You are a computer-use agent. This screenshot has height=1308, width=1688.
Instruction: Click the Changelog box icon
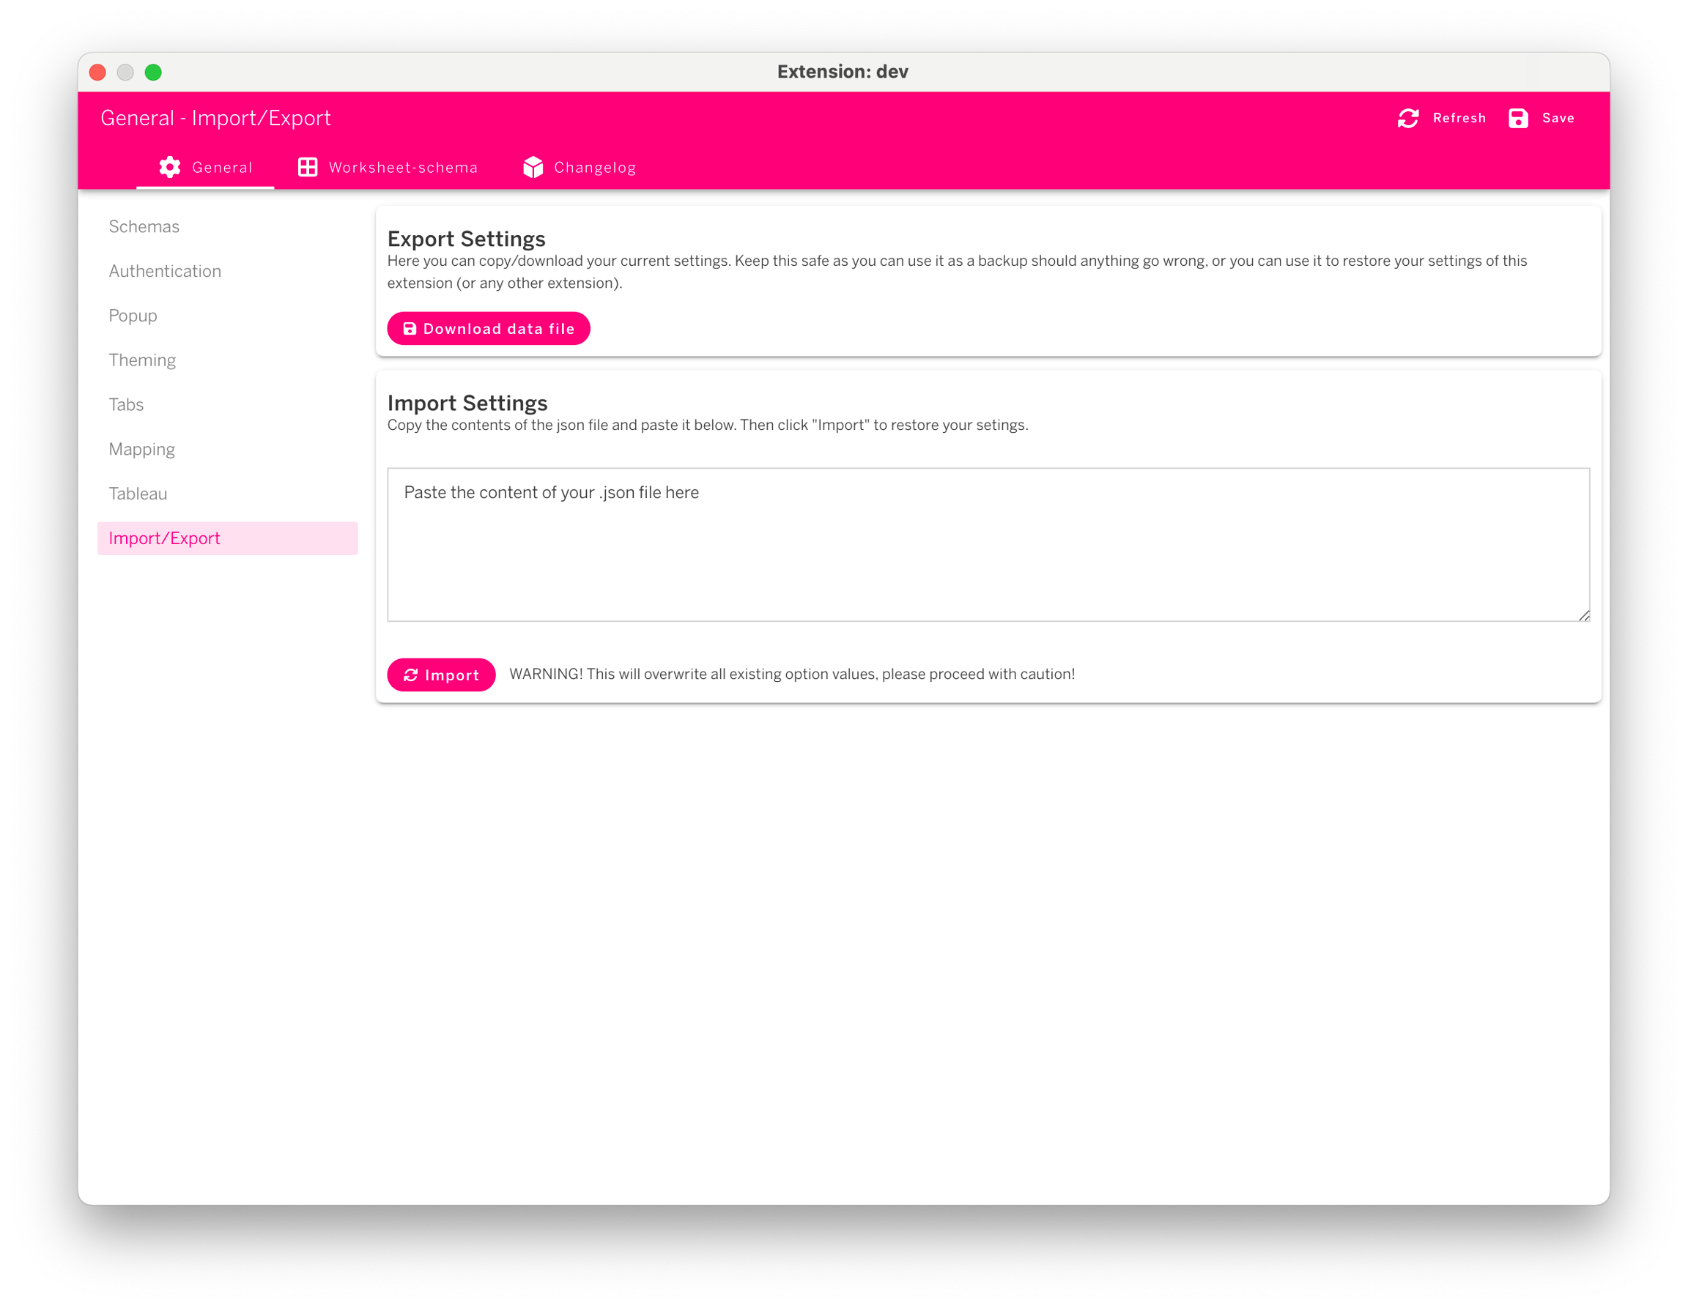(533, 167)
